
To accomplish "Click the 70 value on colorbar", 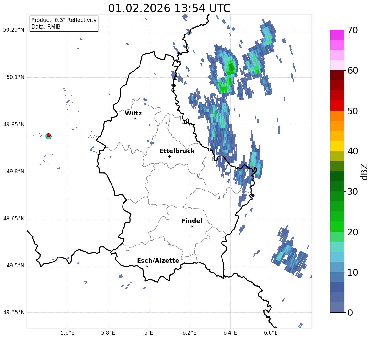I will click(x=352, y=30).
